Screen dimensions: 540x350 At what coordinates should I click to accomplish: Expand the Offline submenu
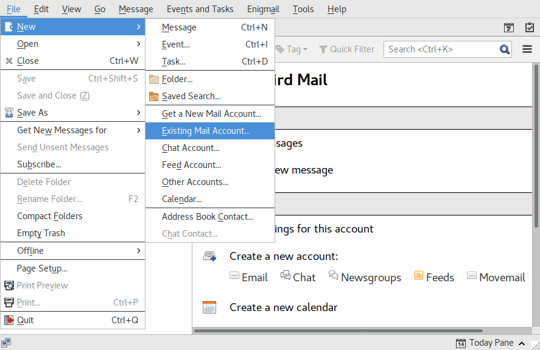[x=73, y=251]
